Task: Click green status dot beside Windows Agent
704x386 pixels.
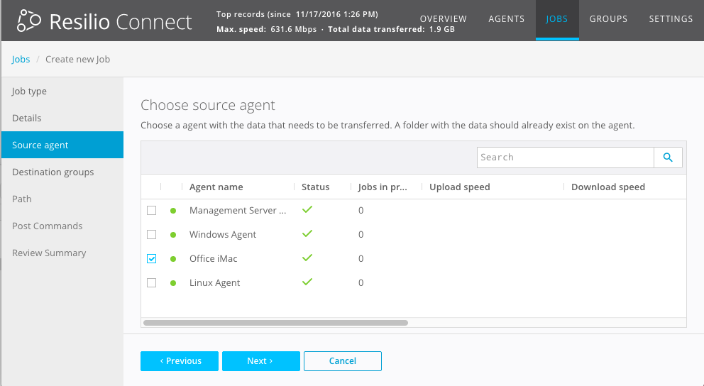Action: pos(173,235)
